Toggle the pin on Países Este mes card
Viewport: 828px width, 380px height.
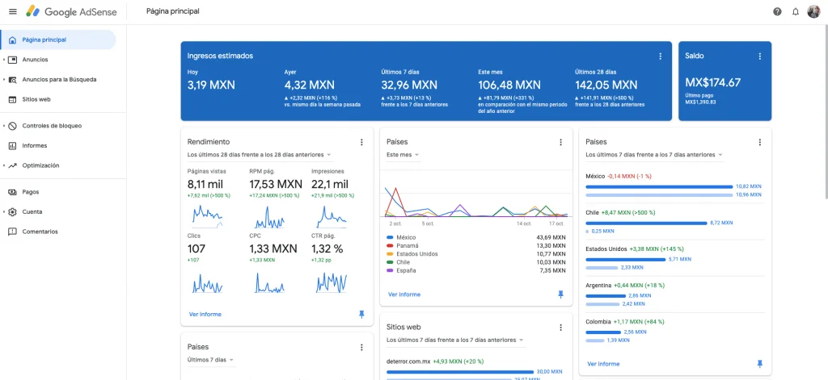[561, 294]
